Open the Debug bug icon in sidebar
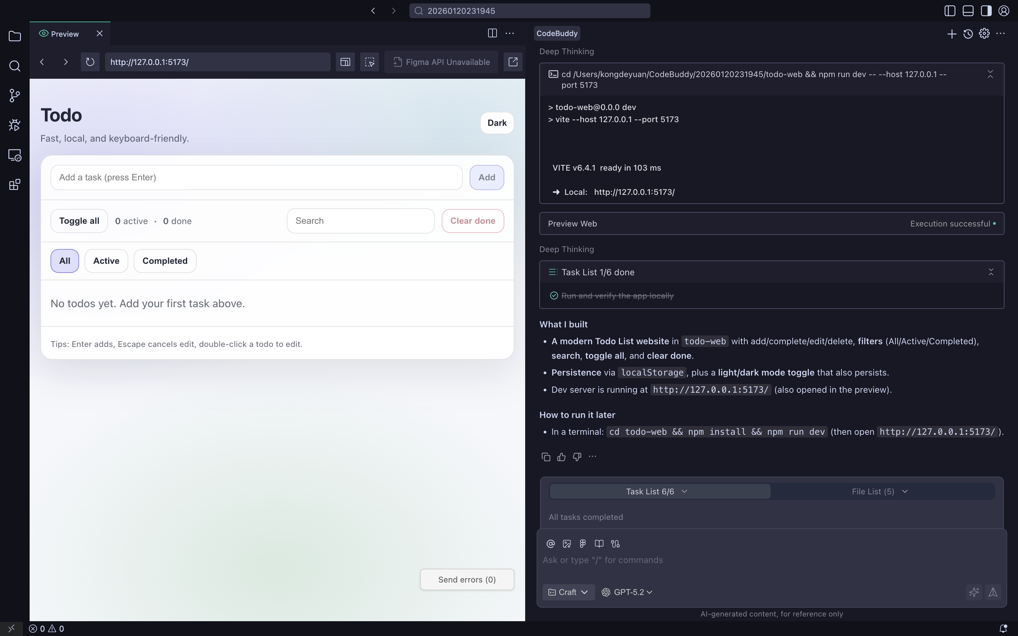Image resolution: width=1018 pixels, height=636 pixels. click(x=14, y=125)
